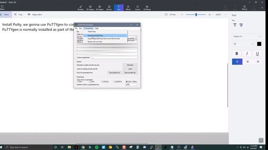Select the 3D text icon
The height and width of the screenshot is (150, 268).
coord(241,25)
